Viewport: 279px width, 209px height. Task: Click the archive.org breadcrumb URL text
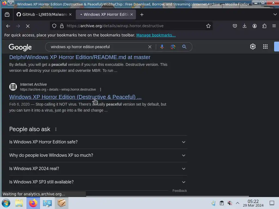click(58, 90)
